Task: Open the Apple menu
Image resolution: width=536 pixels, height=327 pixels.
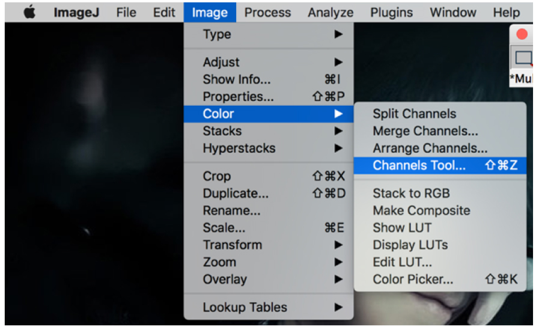Action: (x=29, y=13)
